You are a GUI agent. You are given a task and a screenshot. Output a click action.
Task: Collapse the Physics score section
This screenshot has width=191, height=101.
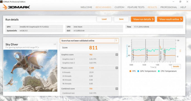coord(117,68)
